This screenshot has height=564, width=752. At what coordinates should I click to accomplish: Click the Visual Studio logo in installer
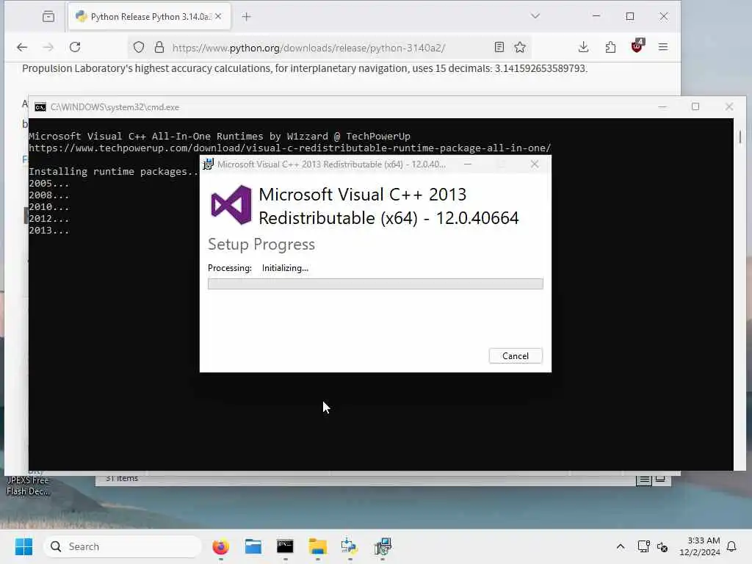(x=231, y=205)
